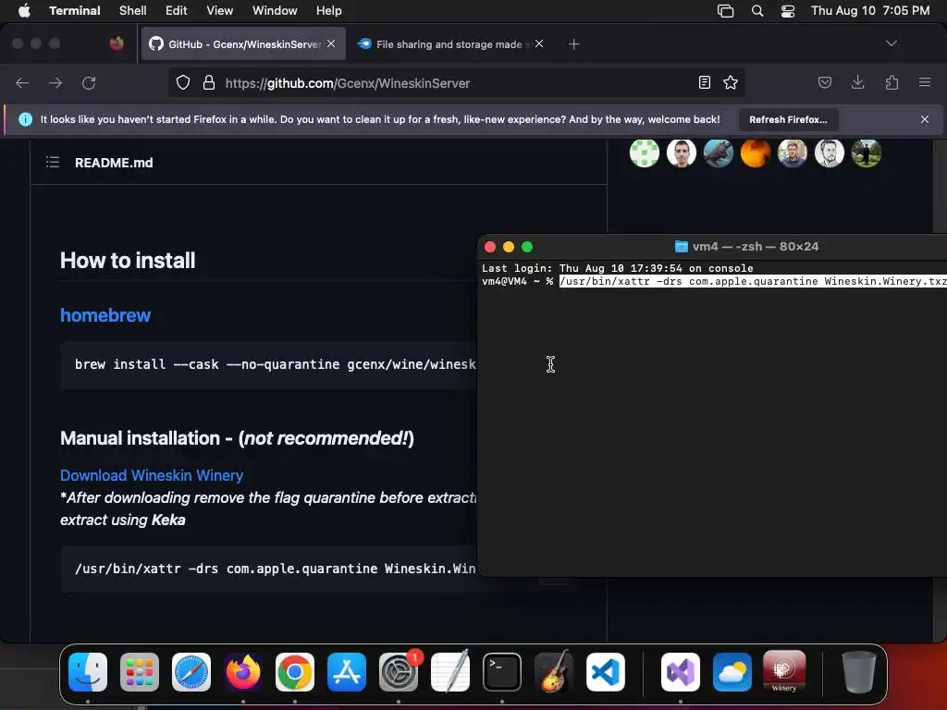
Task: Go forward to the next page
Action: coord(55,82)
